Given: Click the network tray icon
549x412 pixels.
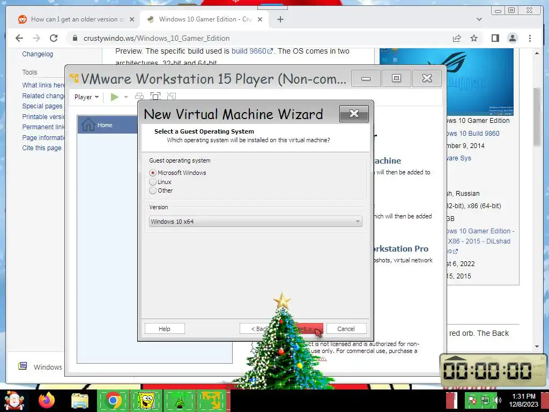Looking at the screenshot, I should tap(485, 400).
